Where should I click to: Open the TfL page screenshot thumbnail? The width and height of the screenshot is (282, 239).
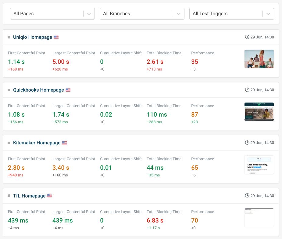(x=259, y=218)
